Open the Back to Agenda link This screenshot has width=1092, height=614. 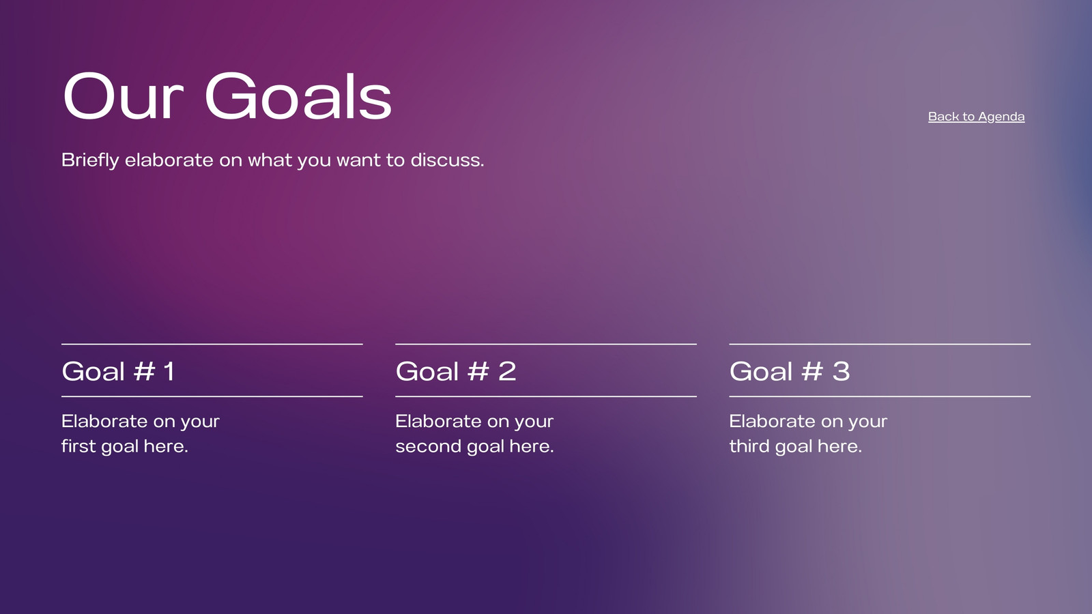[976, 117]
